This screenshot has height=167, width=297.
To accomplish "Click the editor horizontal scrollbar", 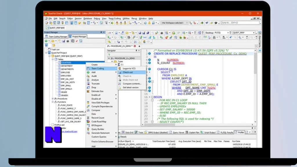I will click(197, 125).
